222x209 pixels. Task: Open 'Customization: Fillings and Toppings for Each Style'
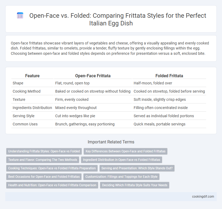[121, 177]
